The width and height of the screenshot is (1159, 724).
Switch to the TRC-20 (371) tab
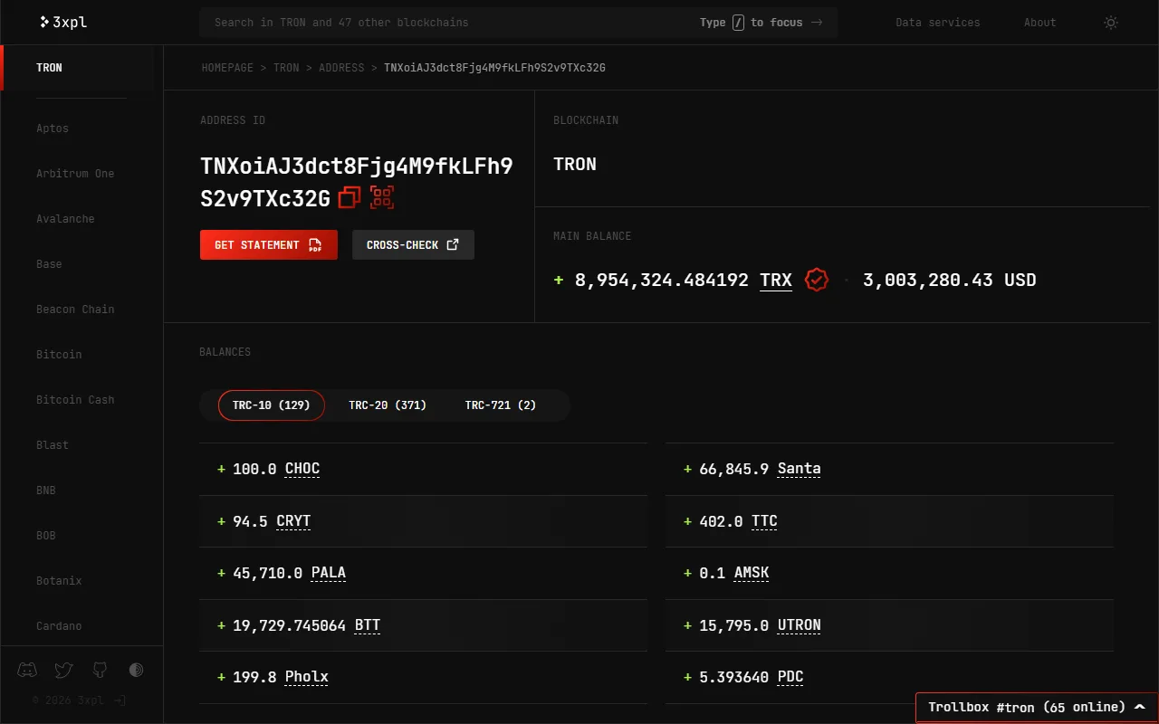(x=388, y=405)
